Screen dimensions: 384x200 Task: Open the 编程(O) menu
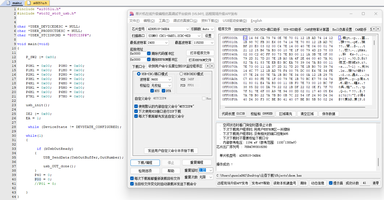coord(149,21)
